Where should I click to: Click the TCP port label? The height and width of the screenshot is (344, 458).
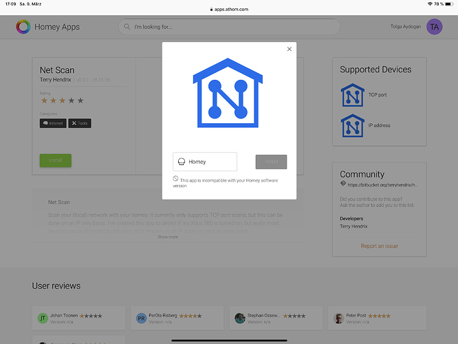[378, 95]
